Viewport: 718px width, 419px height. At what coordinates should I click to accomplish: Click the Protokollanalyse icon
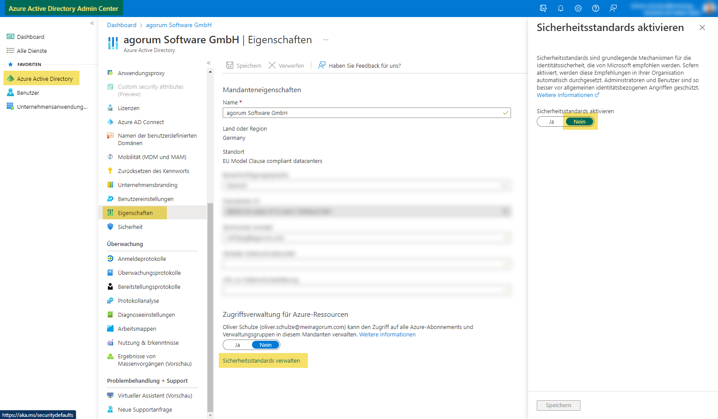tap(110, 301)
